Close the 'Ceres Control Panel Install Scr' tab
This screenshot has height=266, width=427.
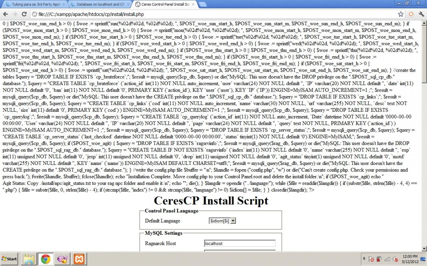193,4
